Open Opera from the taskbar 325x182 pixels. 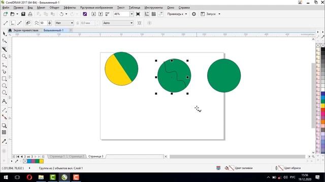pyautogui.click(x=29, y=177)
